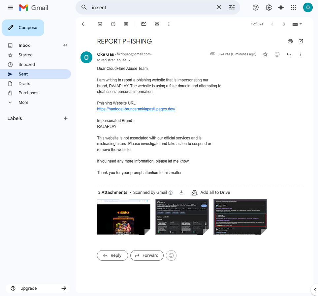
Task: Show search options filter icon
Action: [232, 8]
